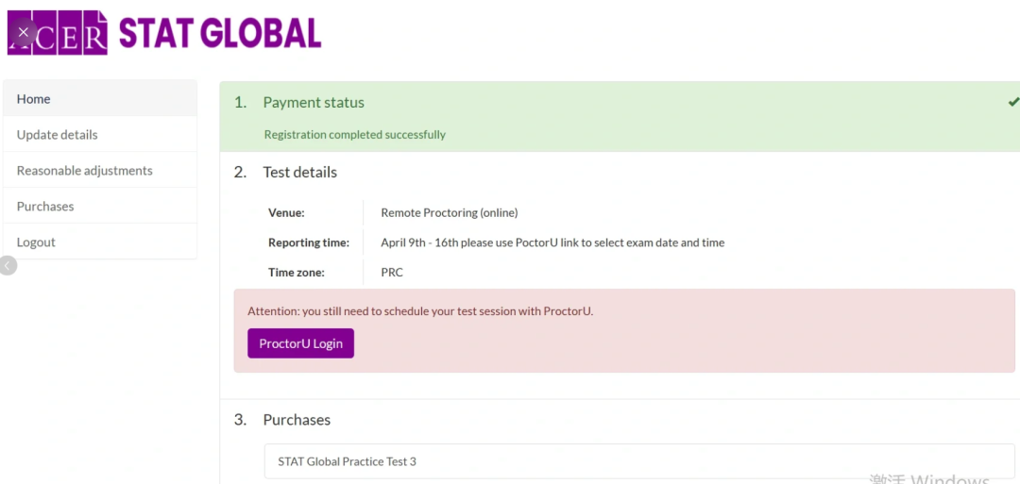
Task: Click the Reporting time April 9th - 16th text
Action: [552, 242]
